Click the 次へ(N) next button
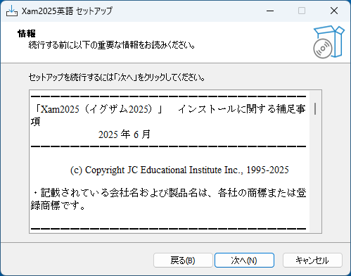 click(244, 260)
